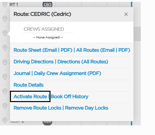155x135 pixels.
Task: Click the map pin icon beside RT 1
Action: 5,5
